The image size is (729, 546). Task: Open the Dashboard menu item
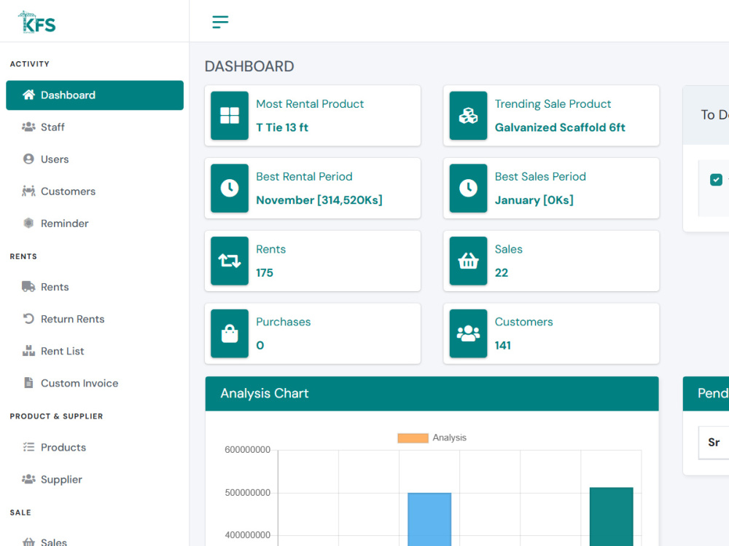(95, 95)
